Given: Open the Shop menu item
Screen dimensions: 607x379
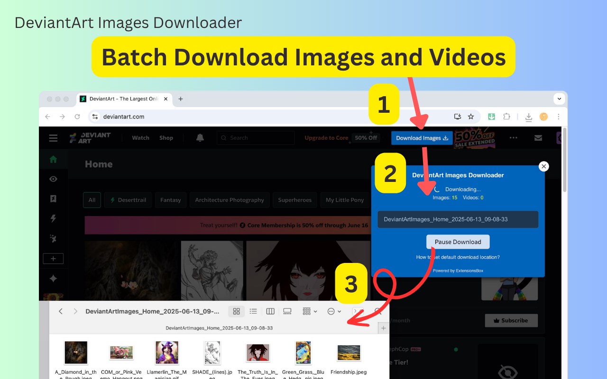Looking at the screenshot, I should pyautogui.click(x=166, y=138).
